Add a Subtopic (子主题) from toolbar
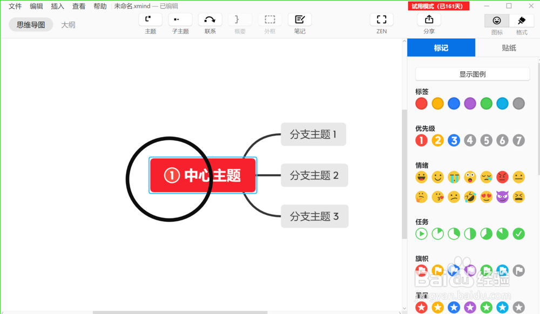This screenshot has height=314, width=540. pos(180,19)
